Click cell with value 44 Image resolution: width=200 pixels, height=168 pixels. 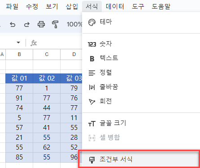click(47, 108)
